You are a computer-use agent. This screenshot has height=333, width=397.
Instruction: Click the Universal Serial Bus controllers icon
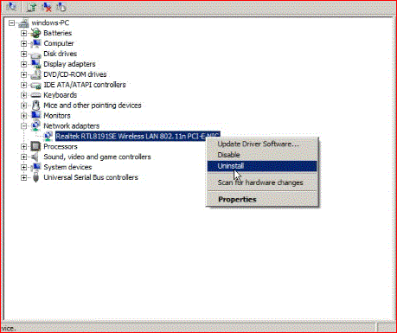pos(35,177)
